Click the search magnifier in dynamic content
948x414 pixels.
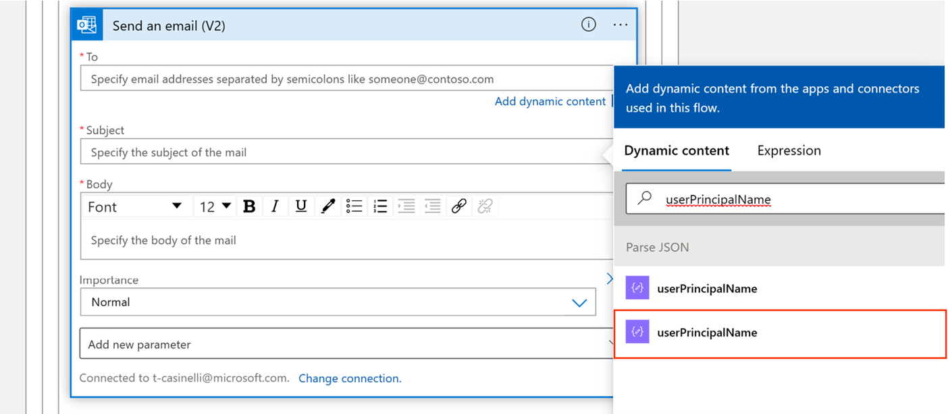pos(645,198)
